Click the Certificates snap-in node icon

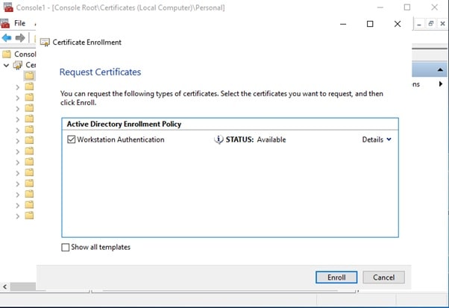pyautogui.click(x=18, y=65)
